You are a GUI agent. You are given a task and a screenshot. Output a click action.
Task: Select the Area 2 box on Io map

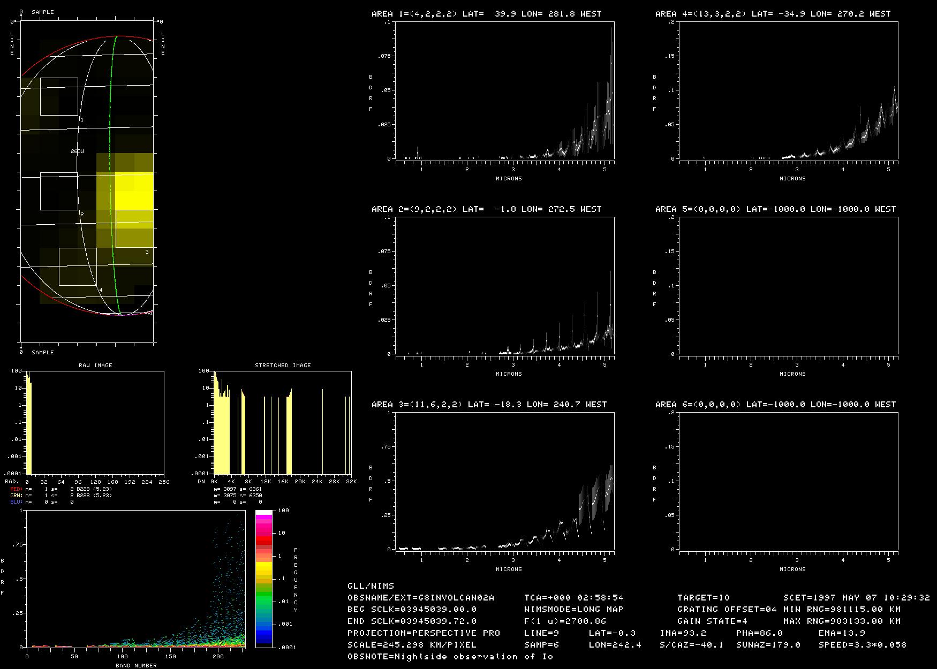[x=59, y=192]
